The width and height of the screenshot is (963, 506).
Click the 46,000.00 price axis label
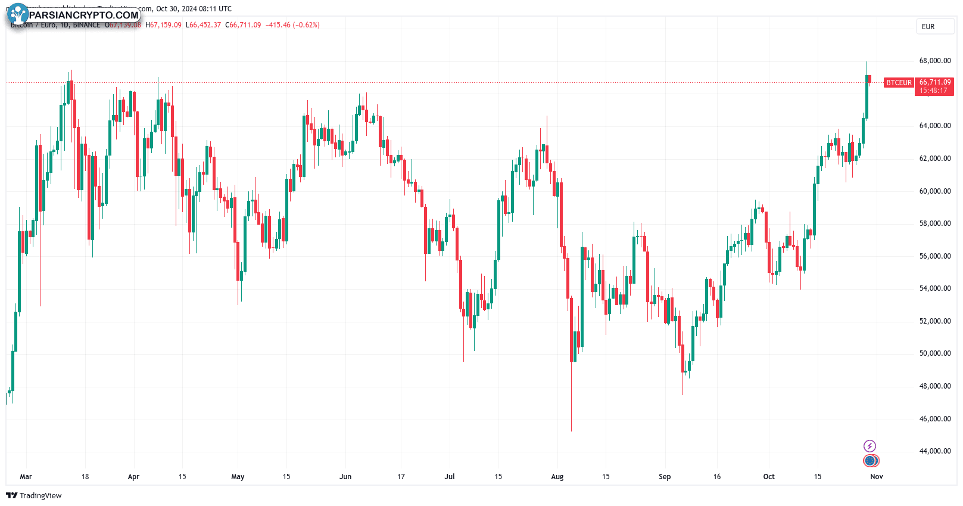pos(935,419)
